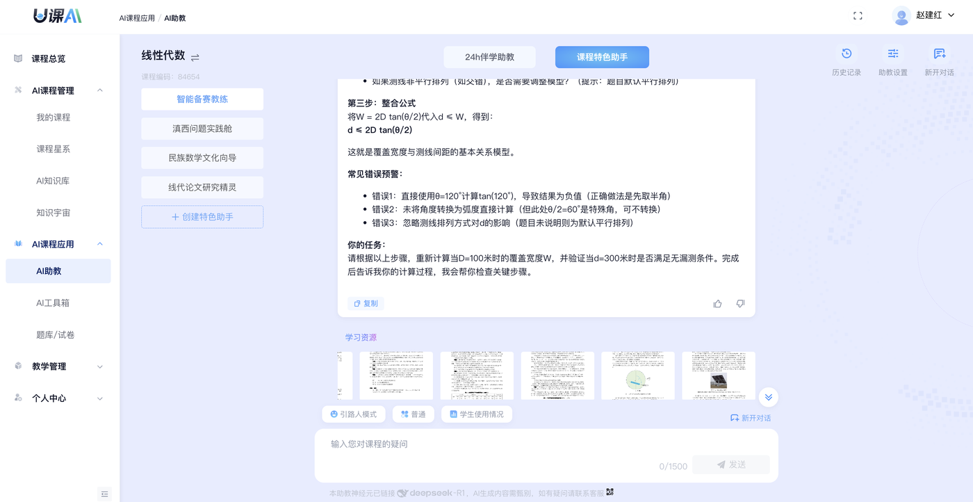Click the switch course icon beside 线性代数

point(195,58)
